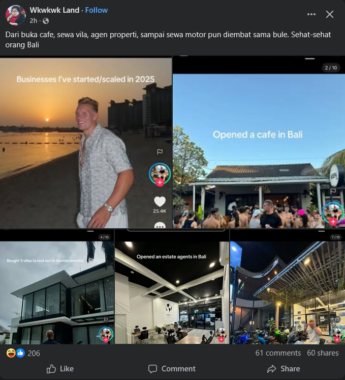The height and width of the screenshot is (380, 345).
Task: Open the post's three-dot options menu
Action: pyautogui.click(x=311, y=14)
